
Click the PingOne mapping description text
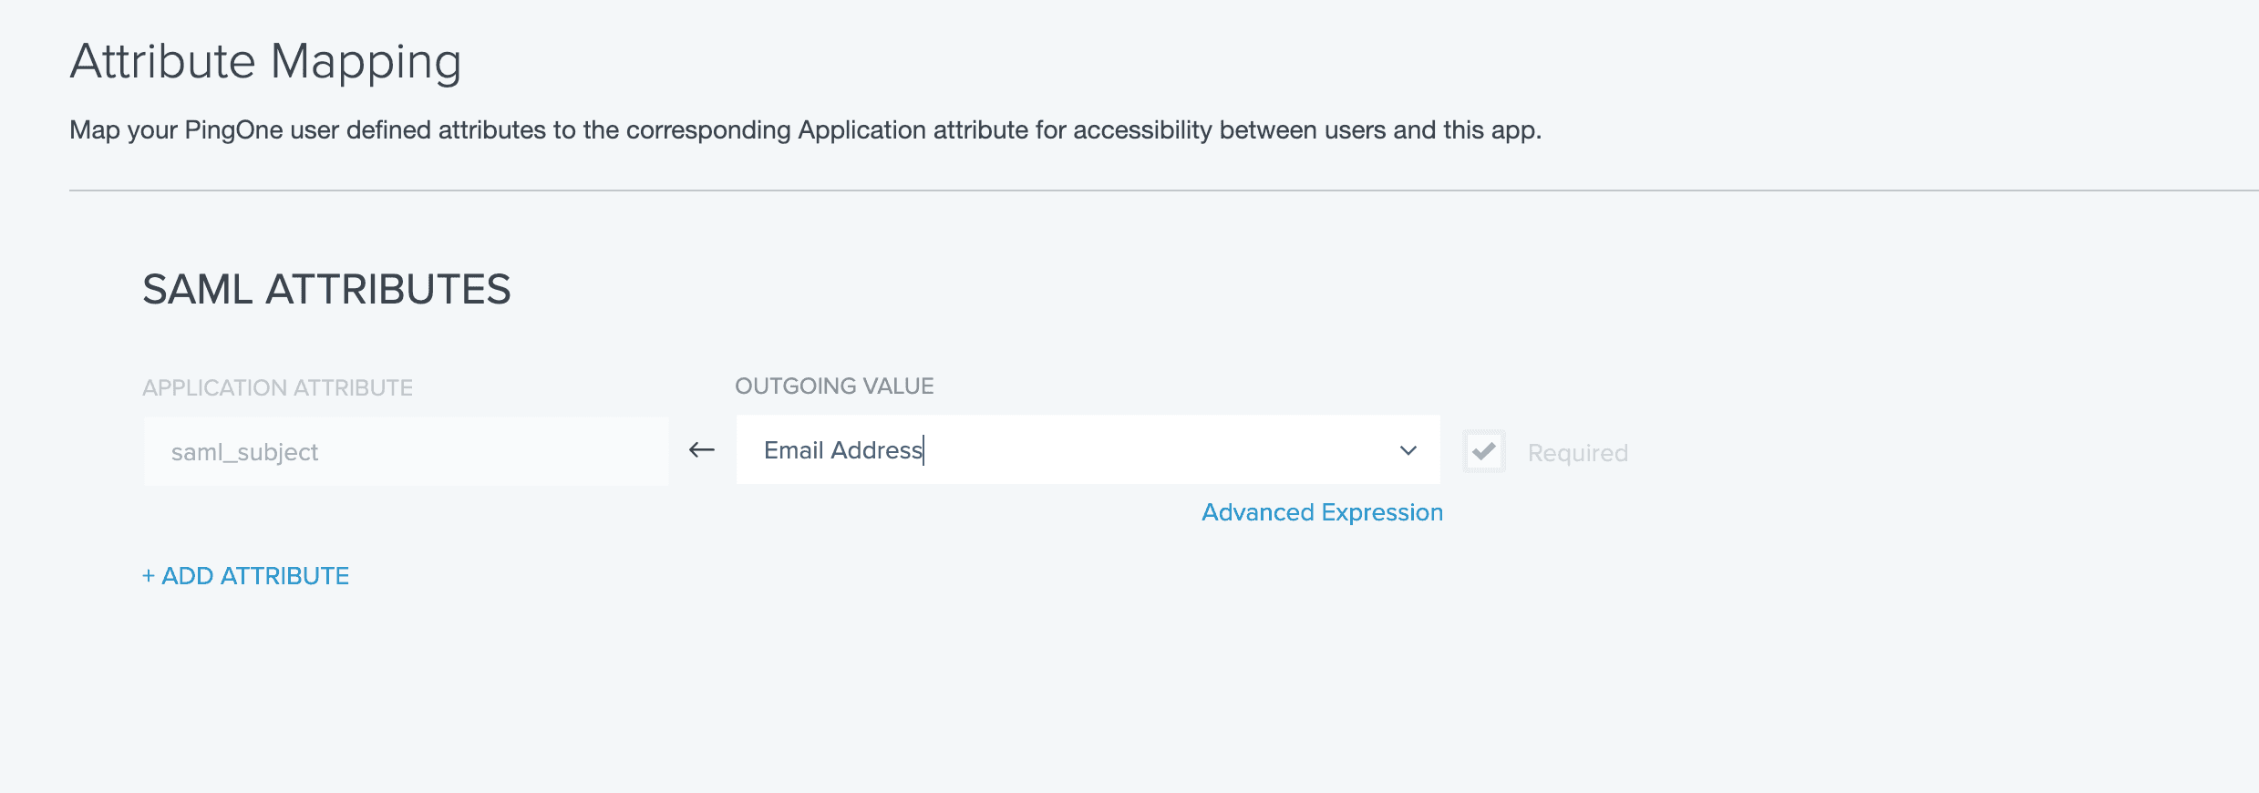[805, 130]
